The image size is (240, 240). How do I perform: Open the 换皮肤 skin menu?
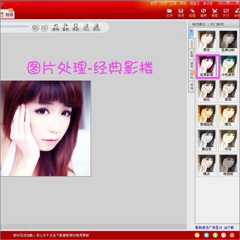[x=208, y=3]
